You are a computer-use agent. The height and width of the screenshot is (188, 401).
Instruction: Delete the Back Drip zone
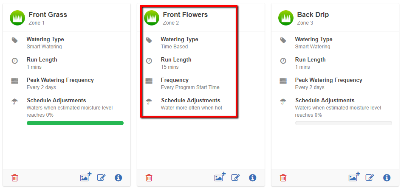pos(283,177)
